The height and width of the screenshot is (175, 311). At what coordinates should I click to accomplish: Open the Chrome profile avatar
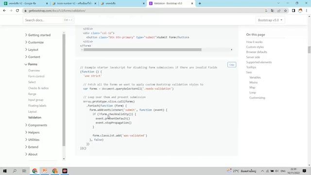coord(300,11)
